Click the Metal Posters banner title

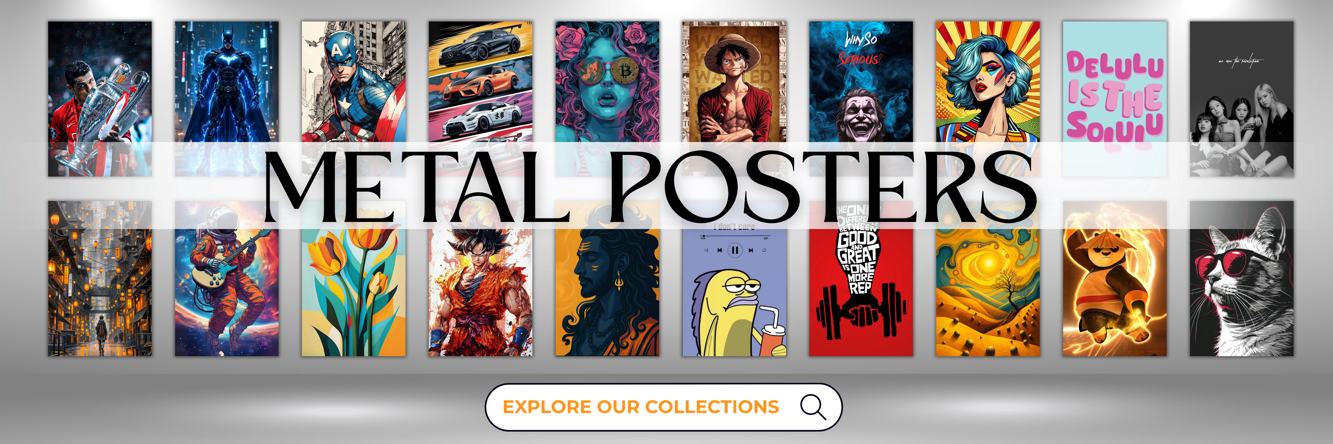pyautogui.click(x=651, y=187)
